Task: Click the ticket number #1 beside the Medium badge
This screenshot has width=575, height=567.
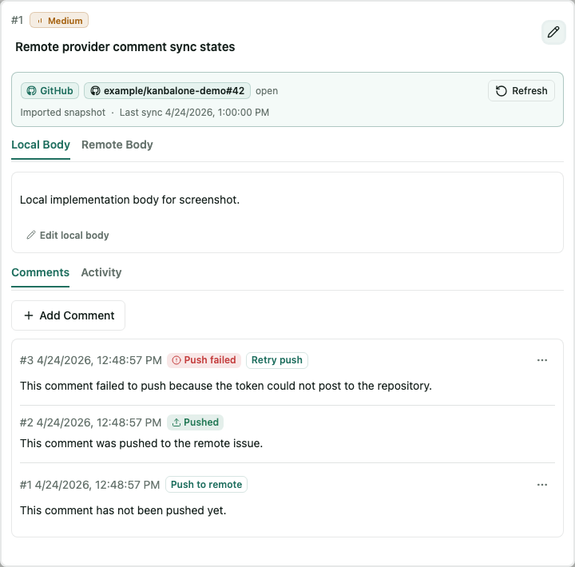Action: coord(18,20)
